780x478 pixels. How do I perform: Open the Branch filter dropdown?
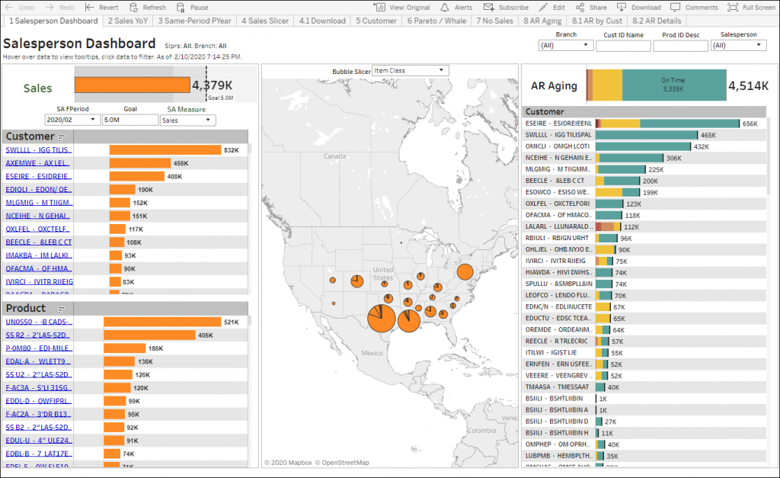point(584,45)
